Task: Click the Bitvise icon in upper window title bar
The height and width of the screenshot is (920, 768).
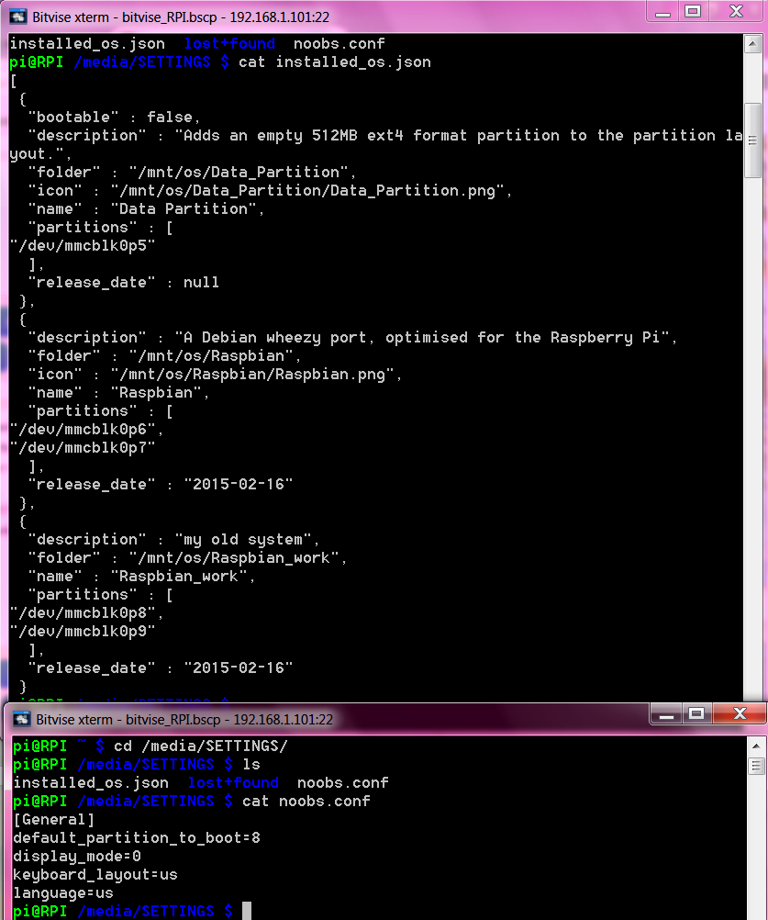Action: (17, 17)
